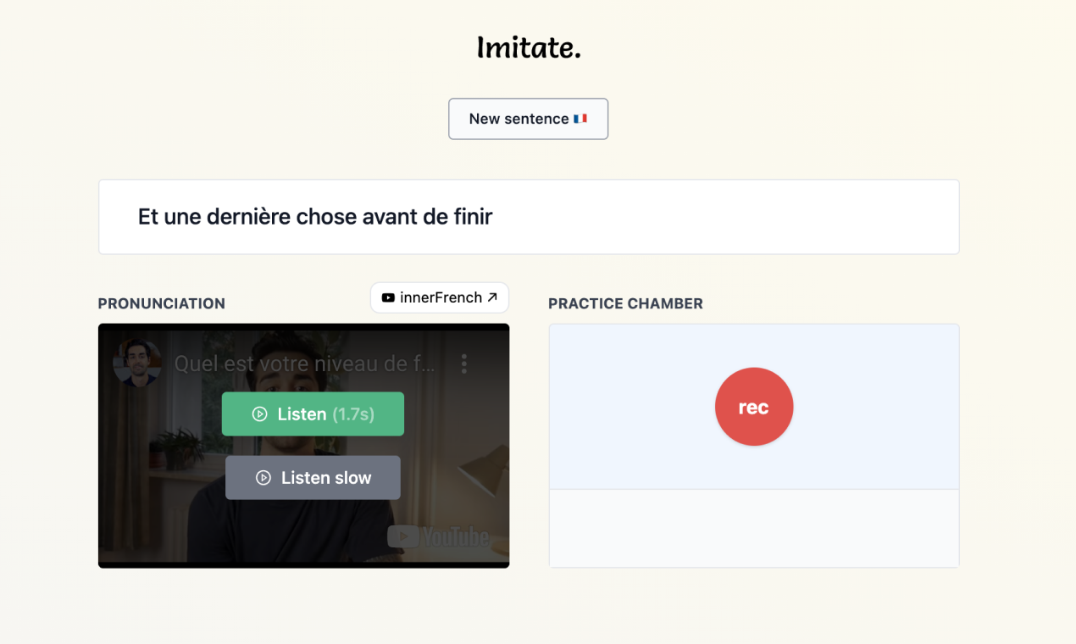The height and width of the screenshot is (644, 1076).
Task: Click the PRACTICE CHAMBER section heading
Action: (625, 303)
